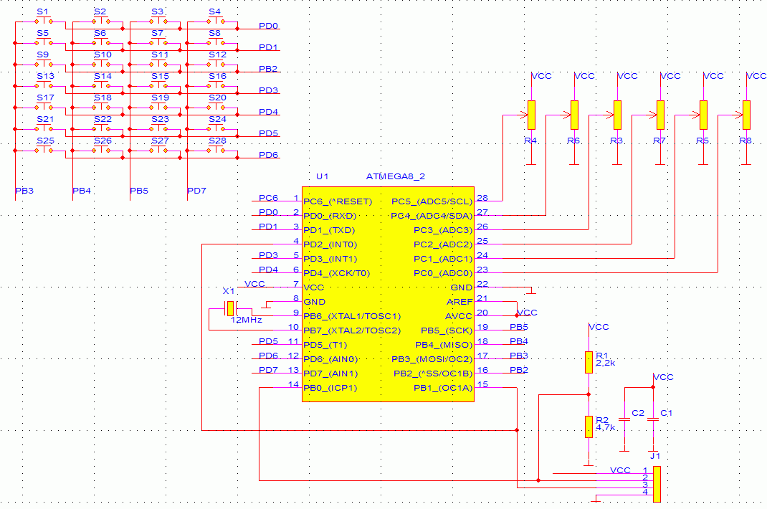Click the PD0_(RXD) pin label
The height and width of the screenshot is (509, 767).
[x=330, y=216]
